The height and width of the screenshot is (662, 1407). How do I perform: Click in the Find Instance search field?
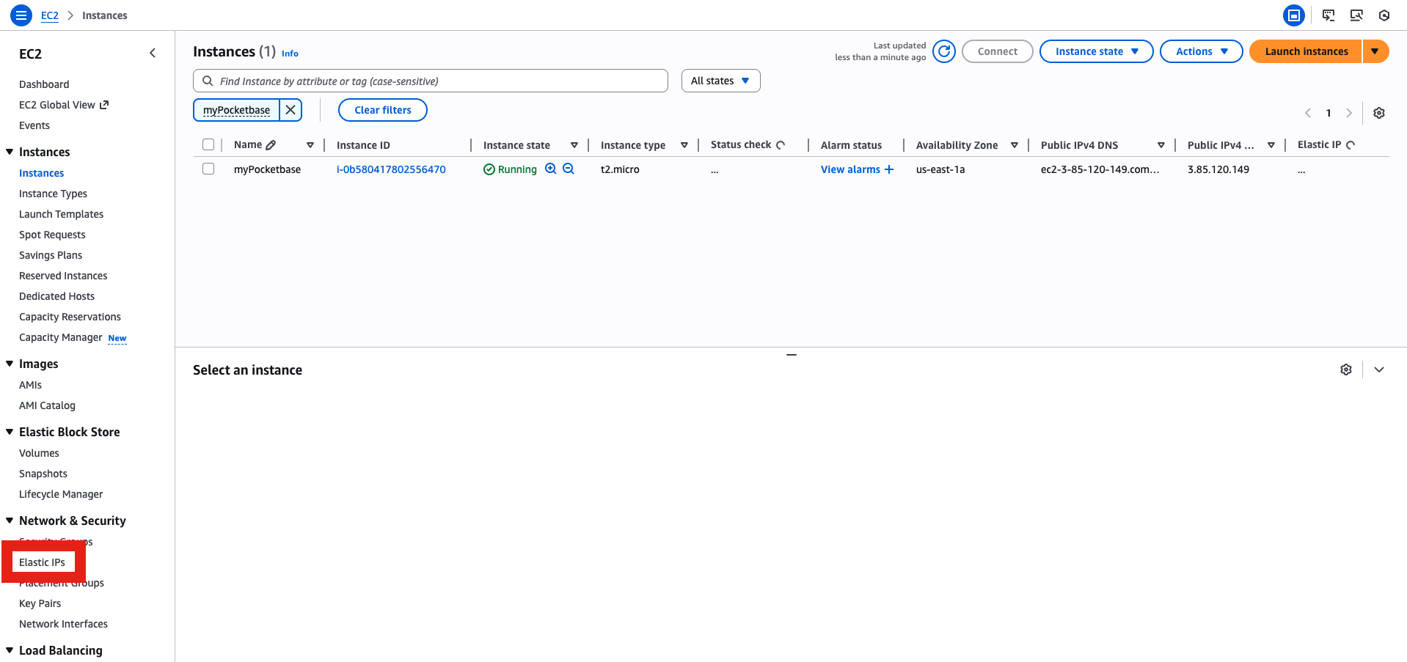(x=430, y=81)
